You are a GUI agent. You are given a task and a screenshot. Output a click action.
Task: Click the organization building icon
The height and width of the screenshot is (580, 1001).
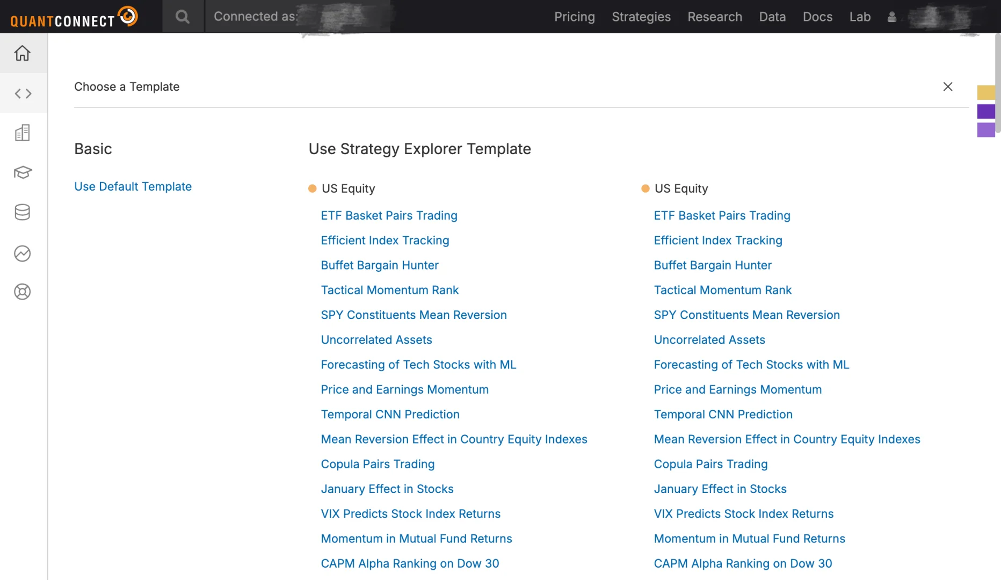click(x=23, y=133)
